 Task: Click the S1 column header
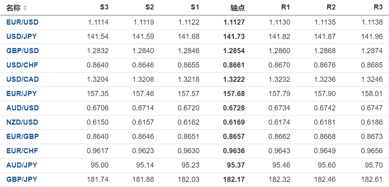tap(195, 8)
